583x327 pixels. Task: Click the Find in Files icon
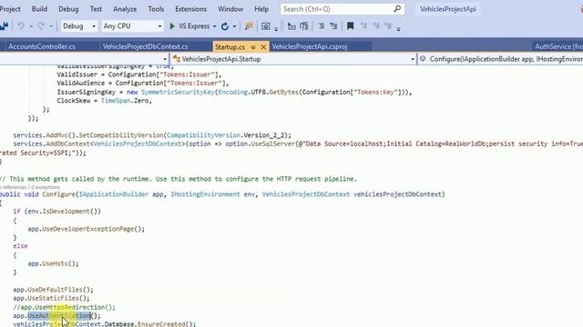point(249,26)
